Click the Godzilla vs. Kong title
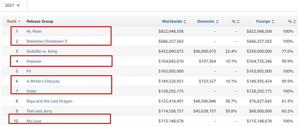298x126 pixels. tap(42, 51)
